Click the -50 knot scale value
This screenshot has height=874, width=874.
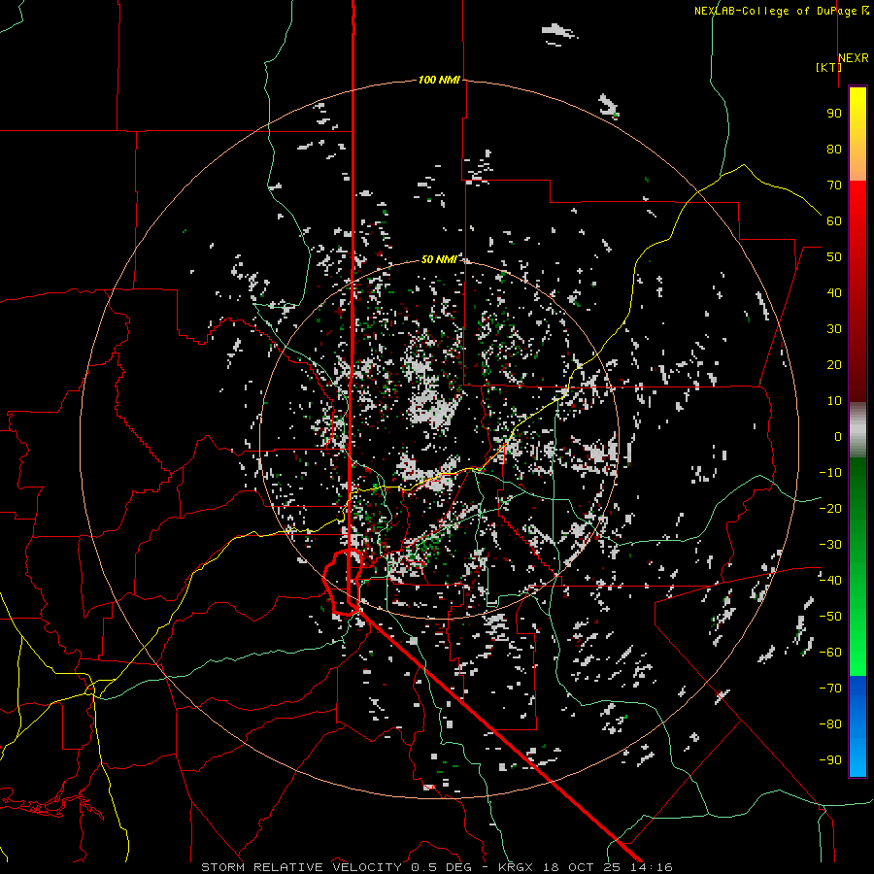(830, 617)
